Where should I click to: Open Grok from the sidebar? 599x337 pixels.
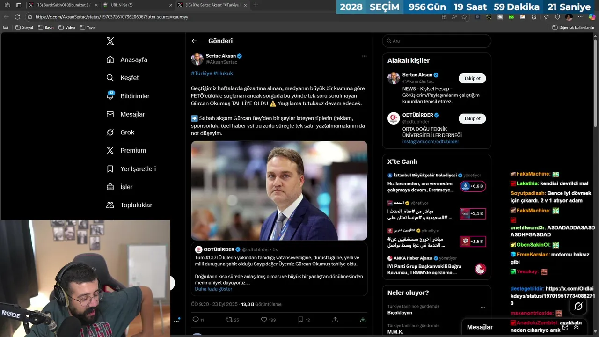120,132
